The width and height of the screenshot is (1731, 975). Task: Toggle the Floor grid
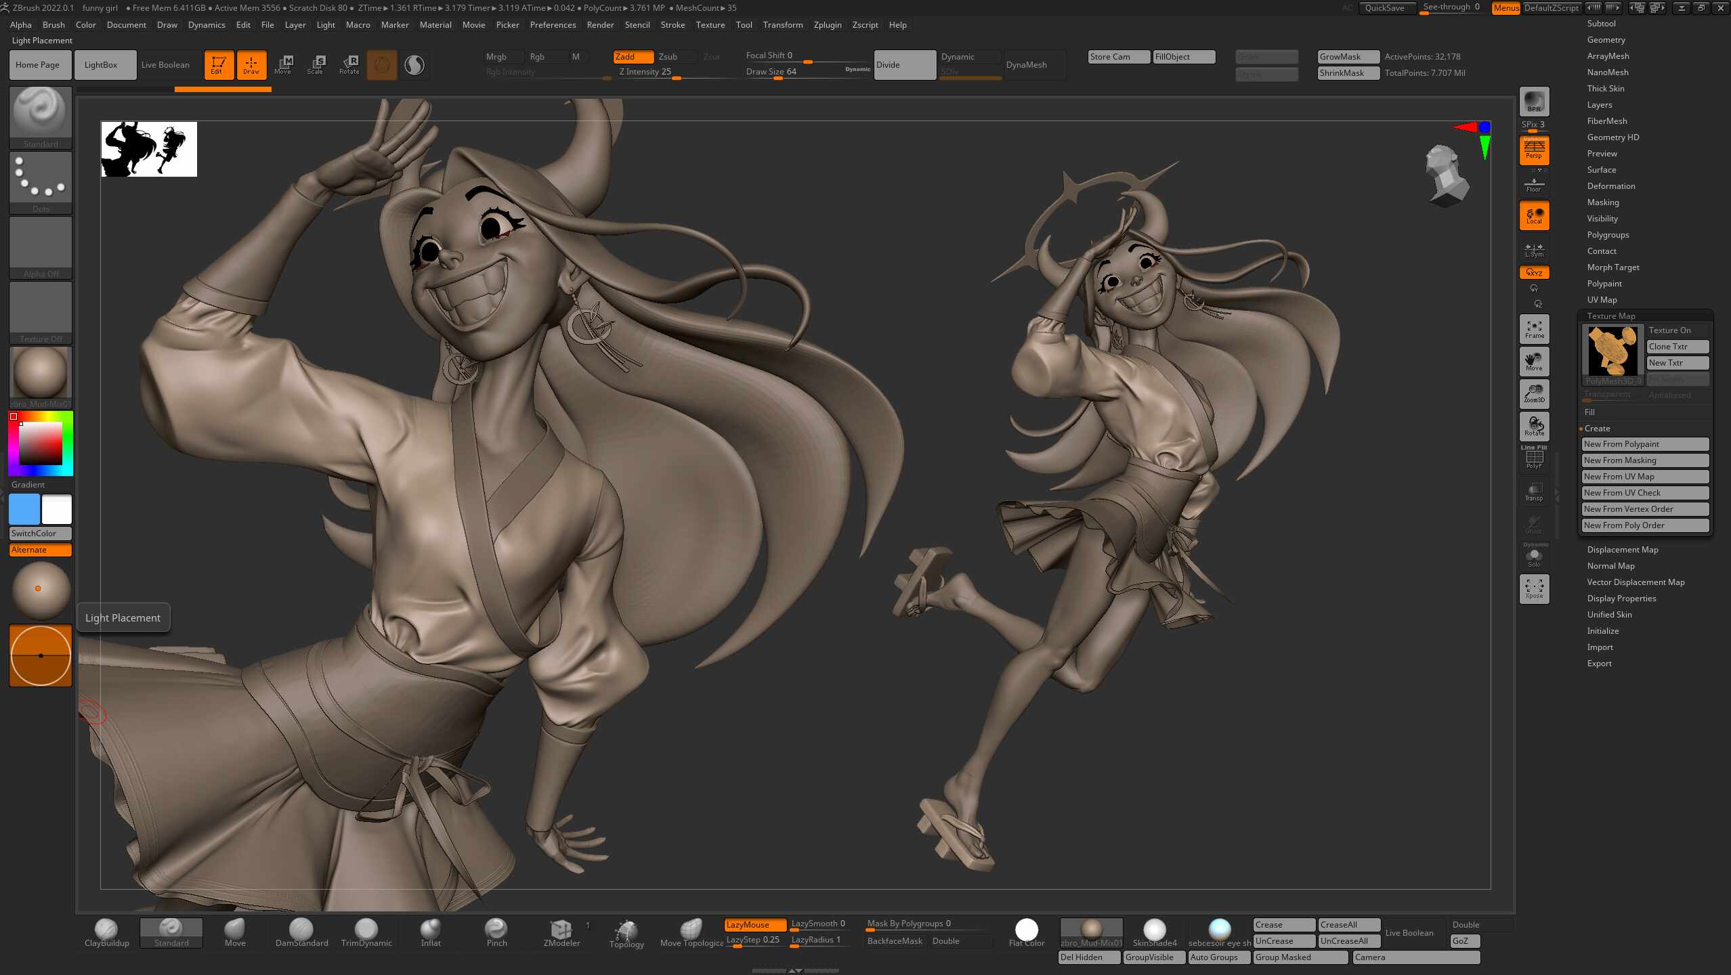tap(1534, 184)
